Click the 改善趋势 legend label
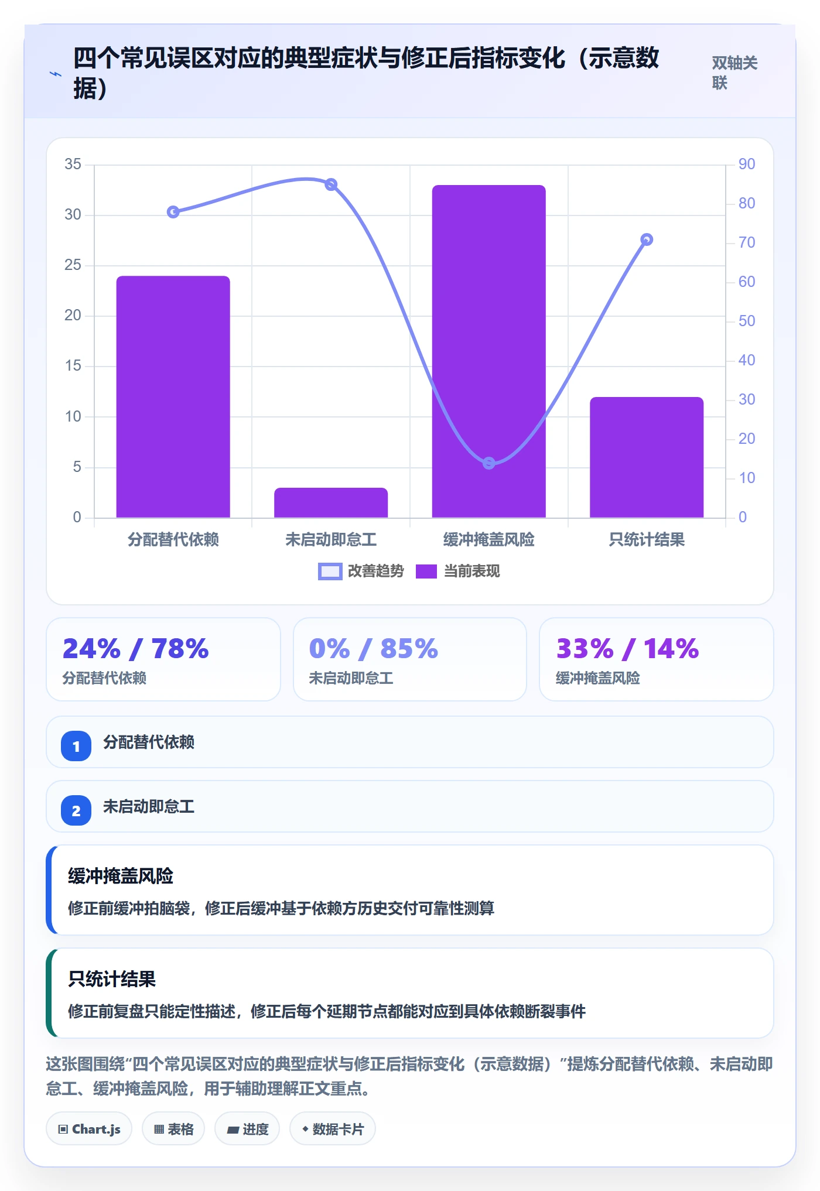The height and width of the screenshot is (1191, 820). (x=375, y=571)
